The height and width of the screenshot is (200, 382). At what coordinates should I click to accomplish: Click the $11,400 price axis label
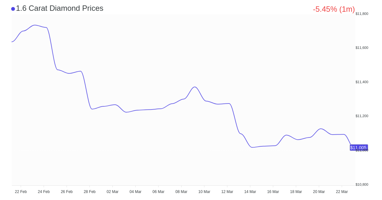(362, 82)
